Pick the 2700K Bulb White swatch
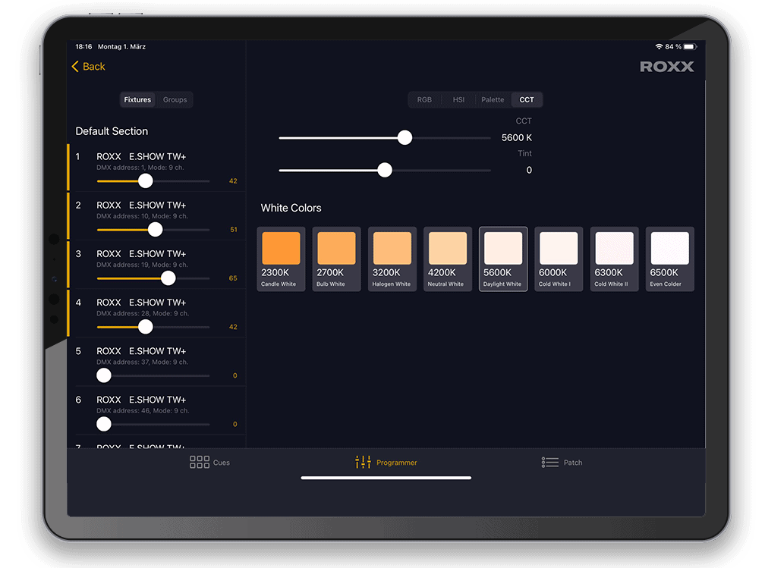765x568 pixels. coord(337,259)
